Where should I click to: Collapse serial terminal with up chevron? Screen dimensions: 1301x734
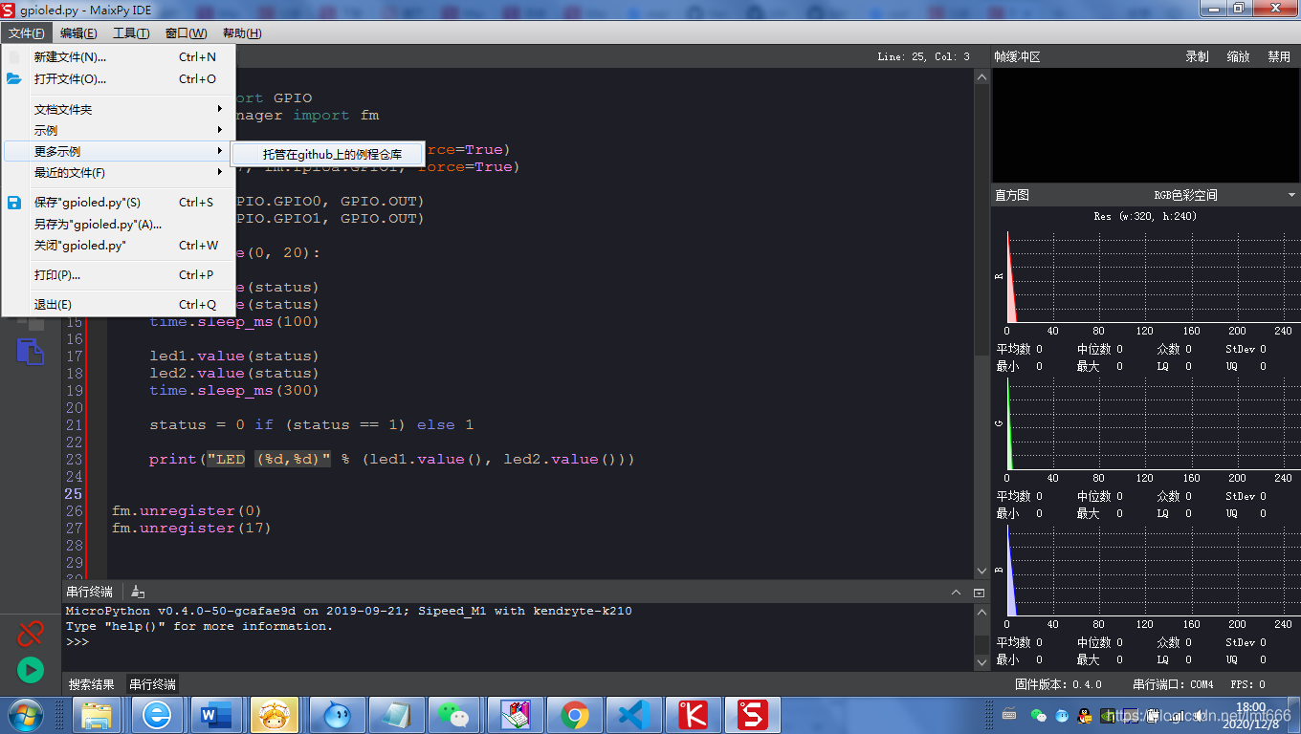956,593
